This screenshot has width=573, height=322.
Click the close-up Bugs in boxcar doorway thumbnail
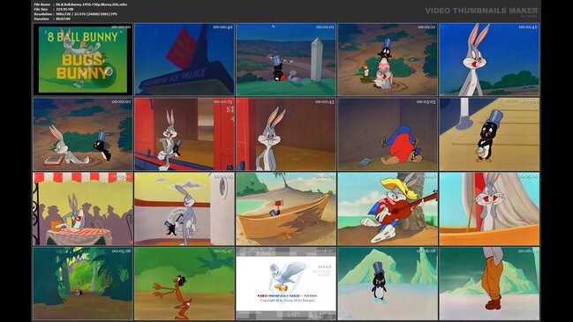click(x=286, y=134)
